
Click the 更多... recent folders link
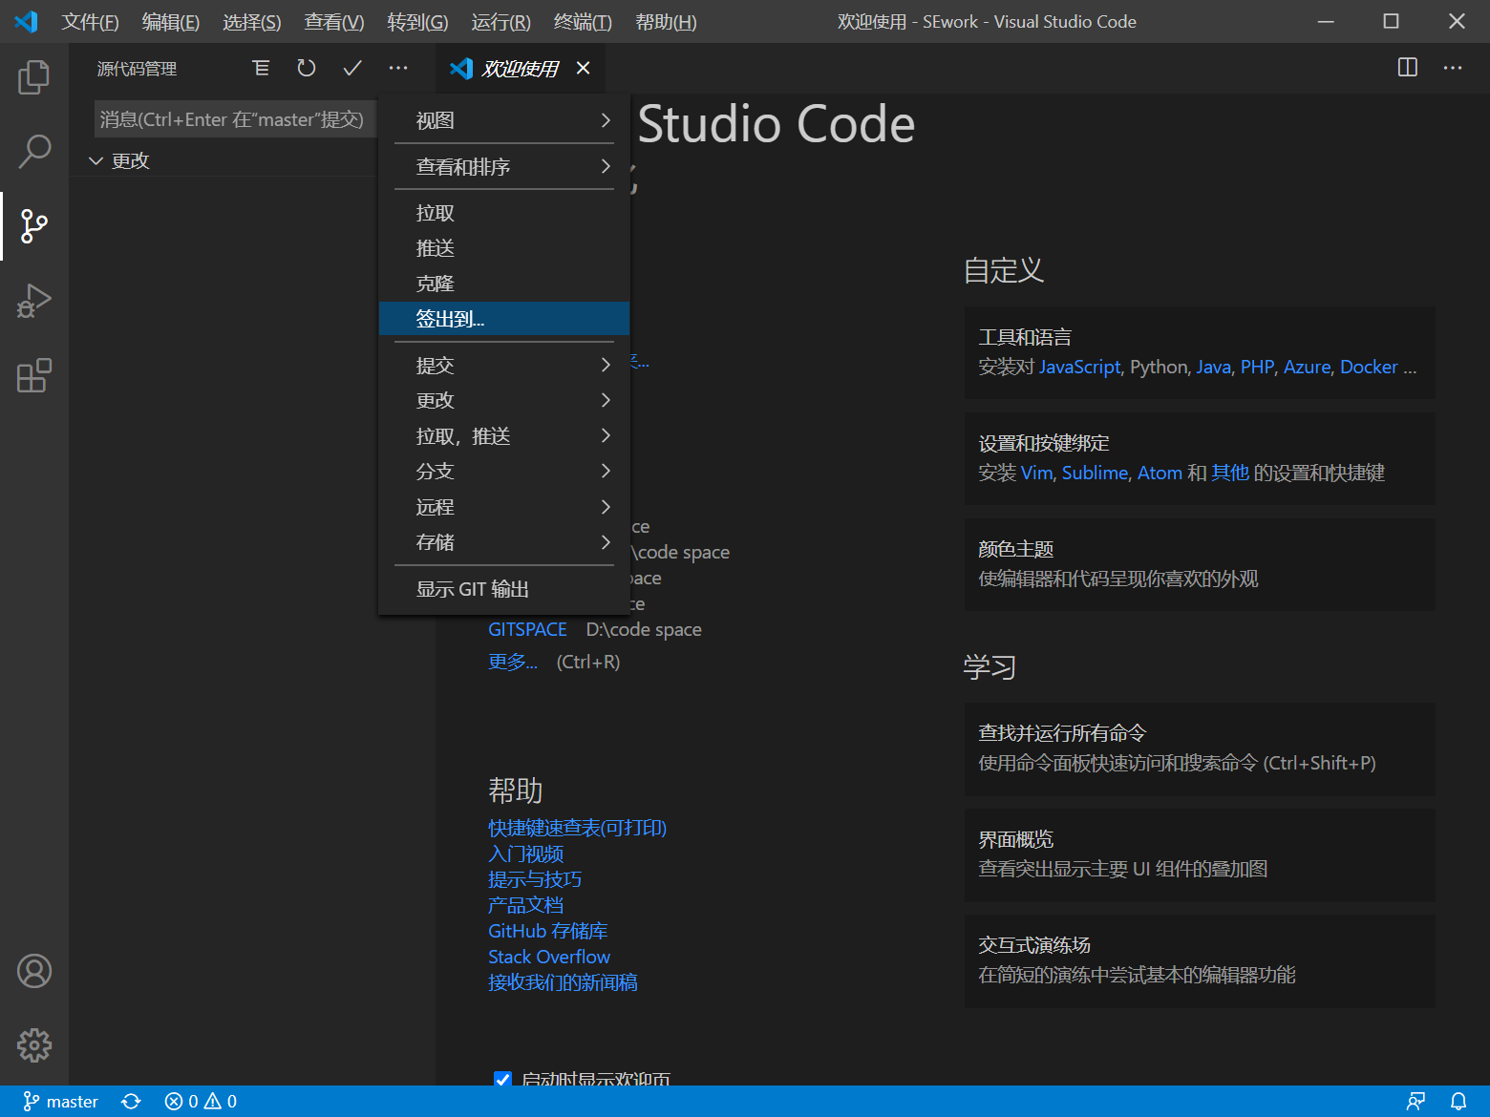click(x=513, y=662)
